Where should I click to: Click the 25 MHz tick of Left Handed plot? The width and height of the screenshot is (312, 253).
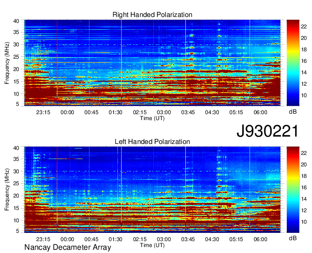[16, 183]
